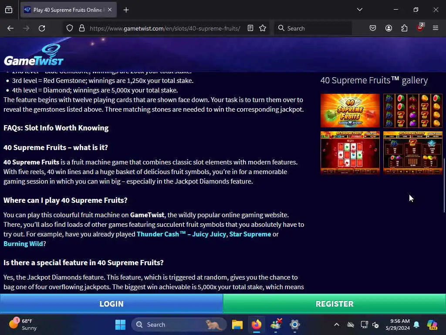
Task: Open the red playing cards gallery thumbnail
Action: (x=350, y=153)
